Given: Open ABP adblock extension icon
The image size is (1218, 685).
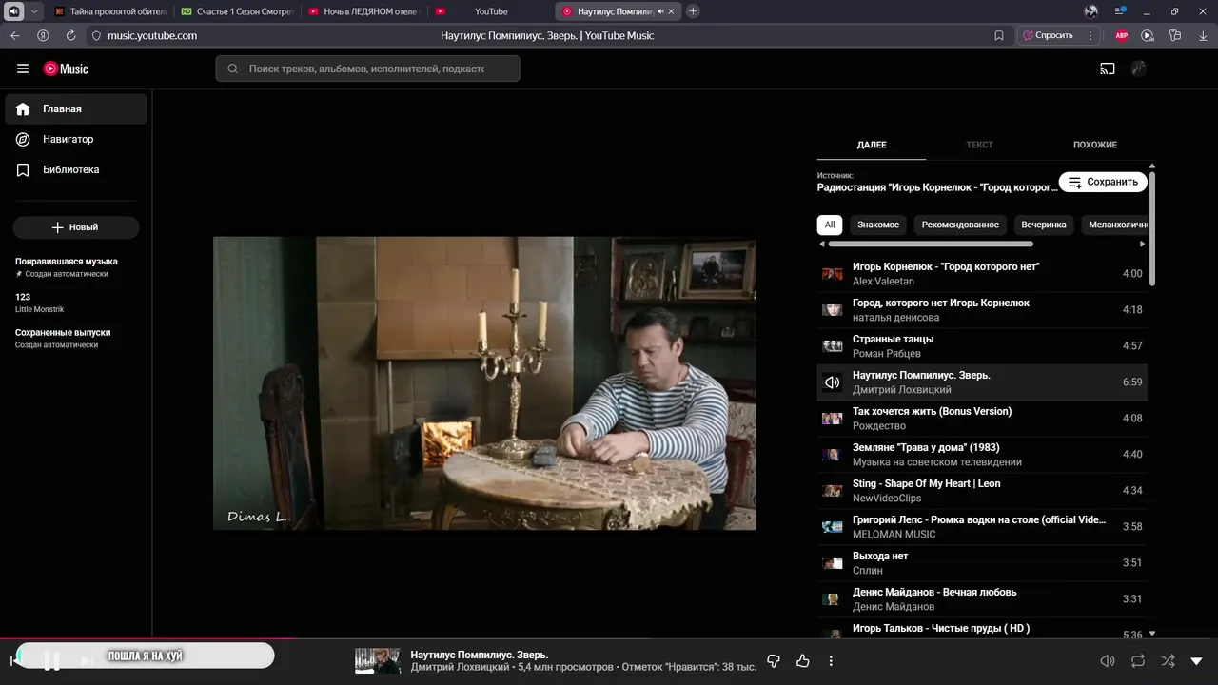Looking at the screenshot, I should 1122,35.
